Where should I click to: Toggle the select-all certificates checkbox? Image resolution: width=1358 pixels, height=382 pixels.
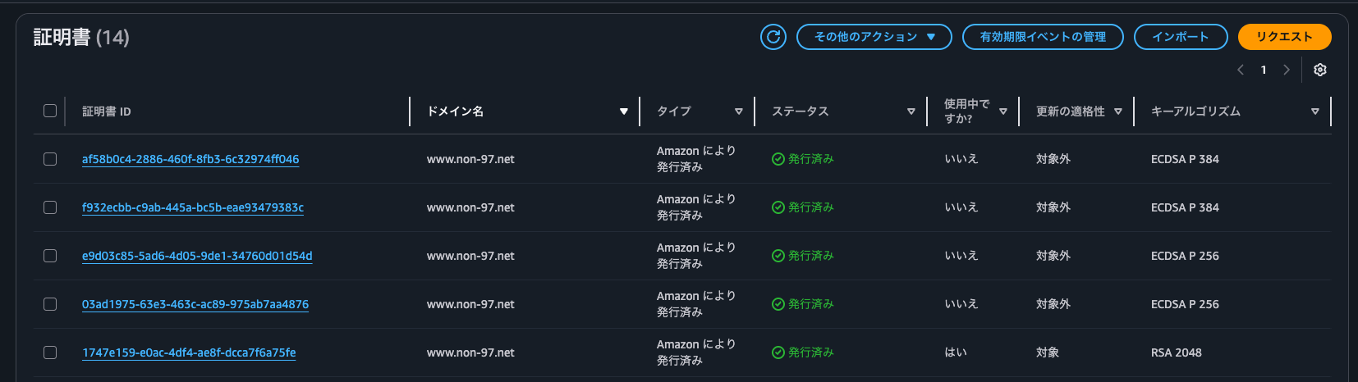point(50,111)
